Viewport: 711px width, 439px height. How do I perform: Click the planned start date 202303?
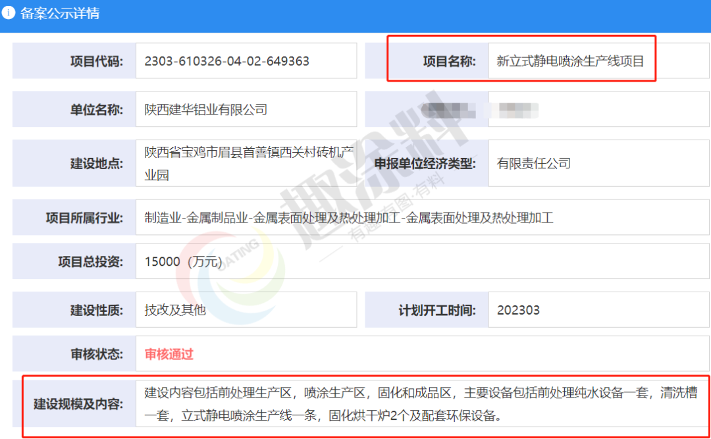coord(519,309)
